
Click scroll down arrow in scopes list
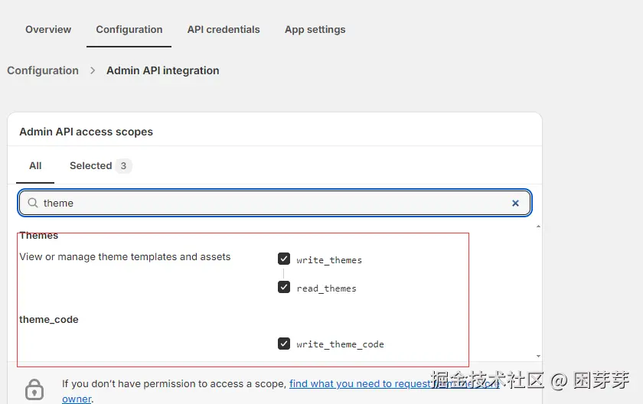537,356
